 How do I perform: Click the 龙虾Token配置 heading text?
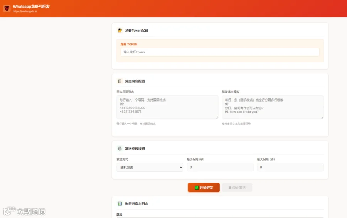point(136,30)
